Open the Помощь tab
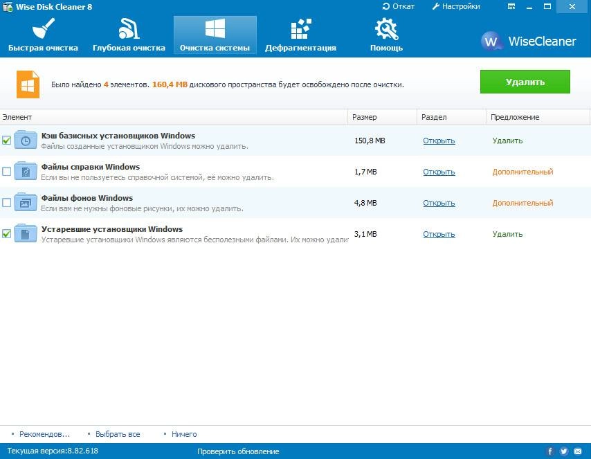This screenshot has height=459, width=591. (386, 35)
